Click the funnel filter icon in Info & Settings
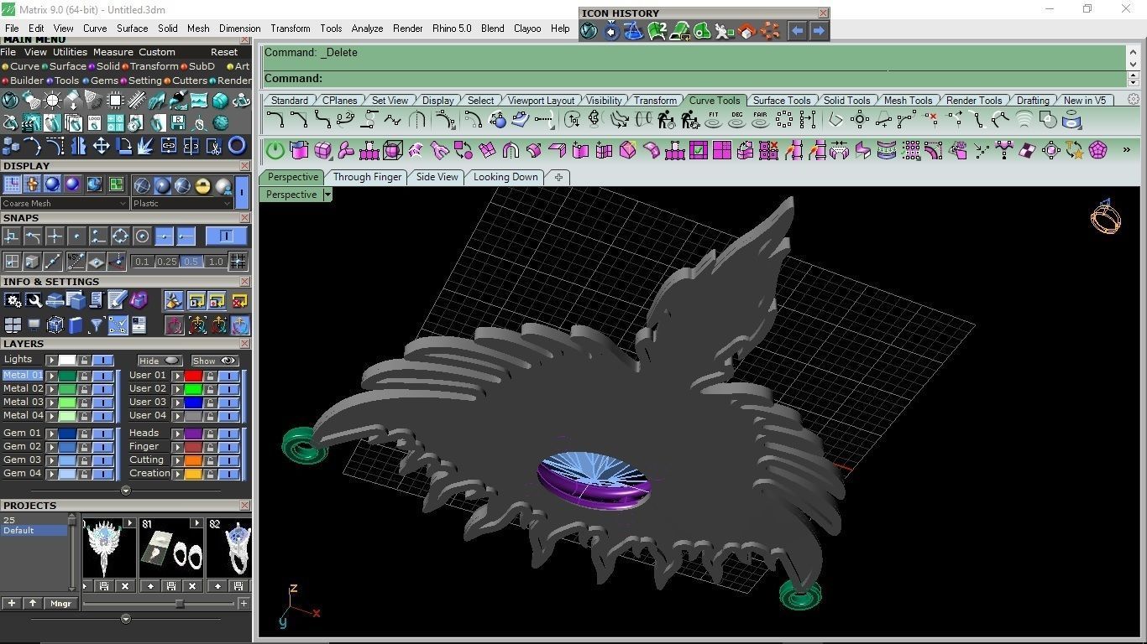Screen dimensions: 1147x644 point(96,325)
